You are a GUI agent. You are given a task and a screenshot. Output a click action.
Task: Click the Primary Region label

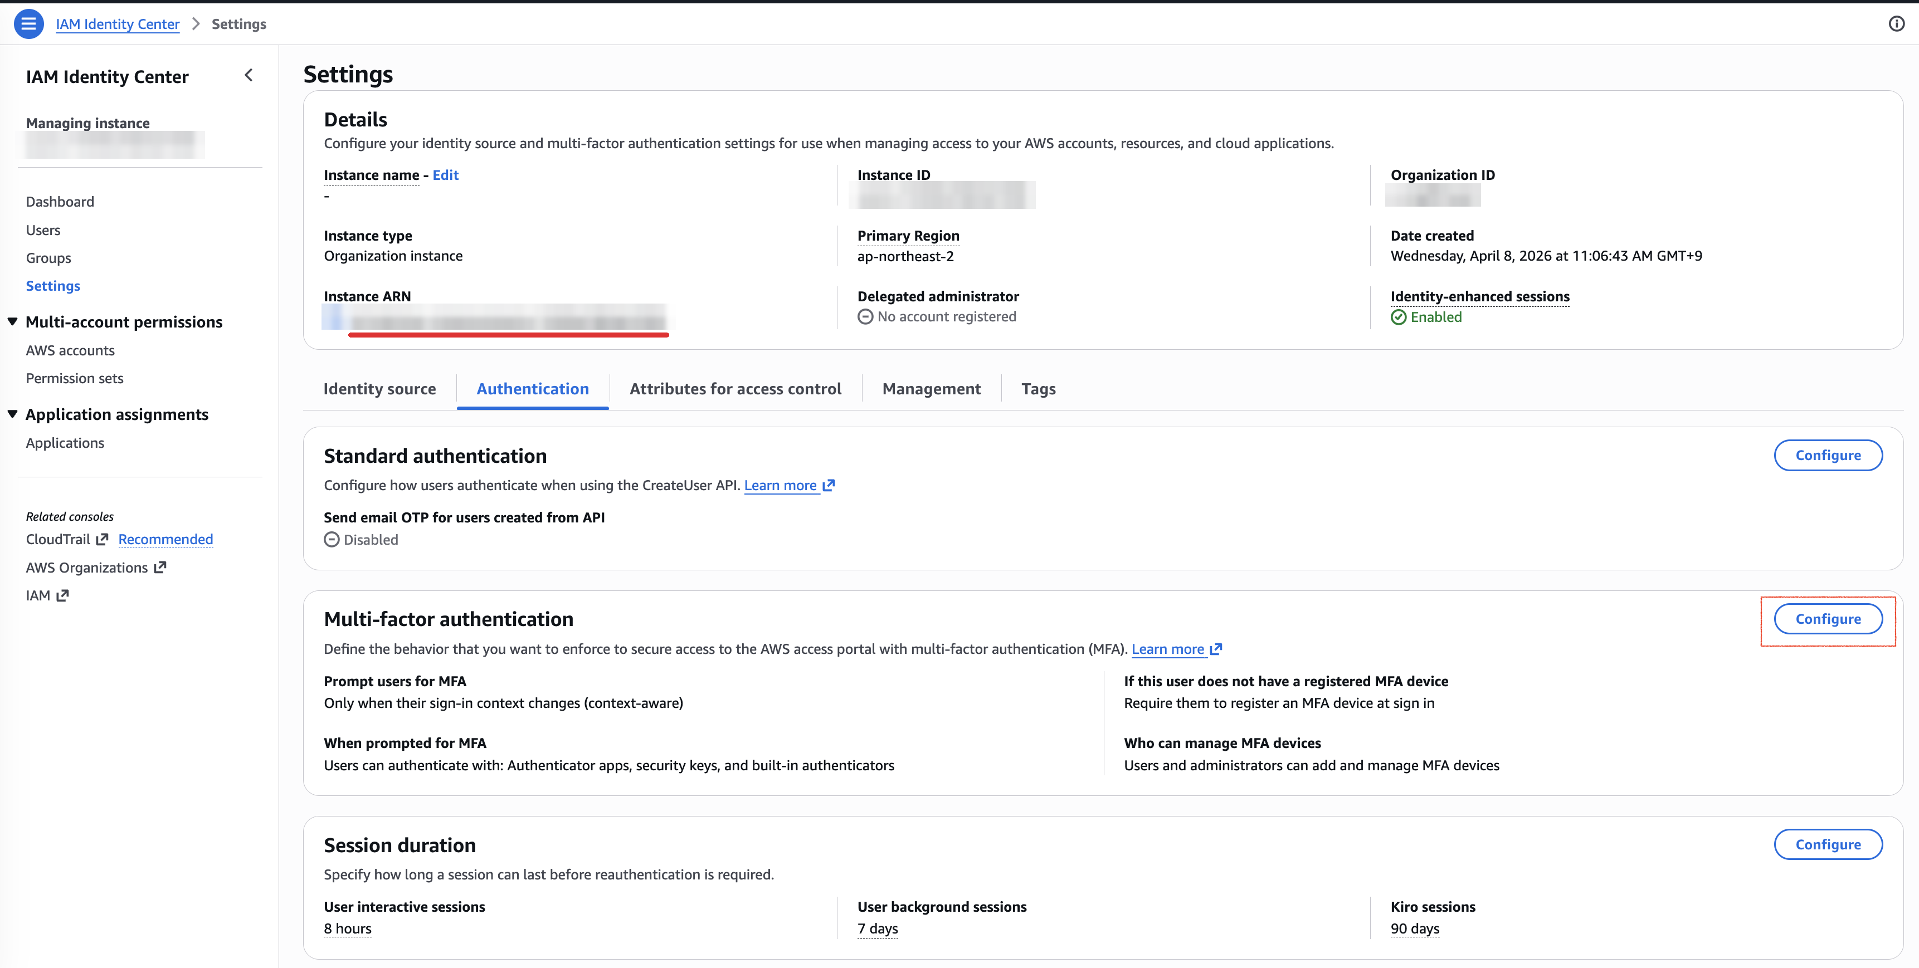908,236
